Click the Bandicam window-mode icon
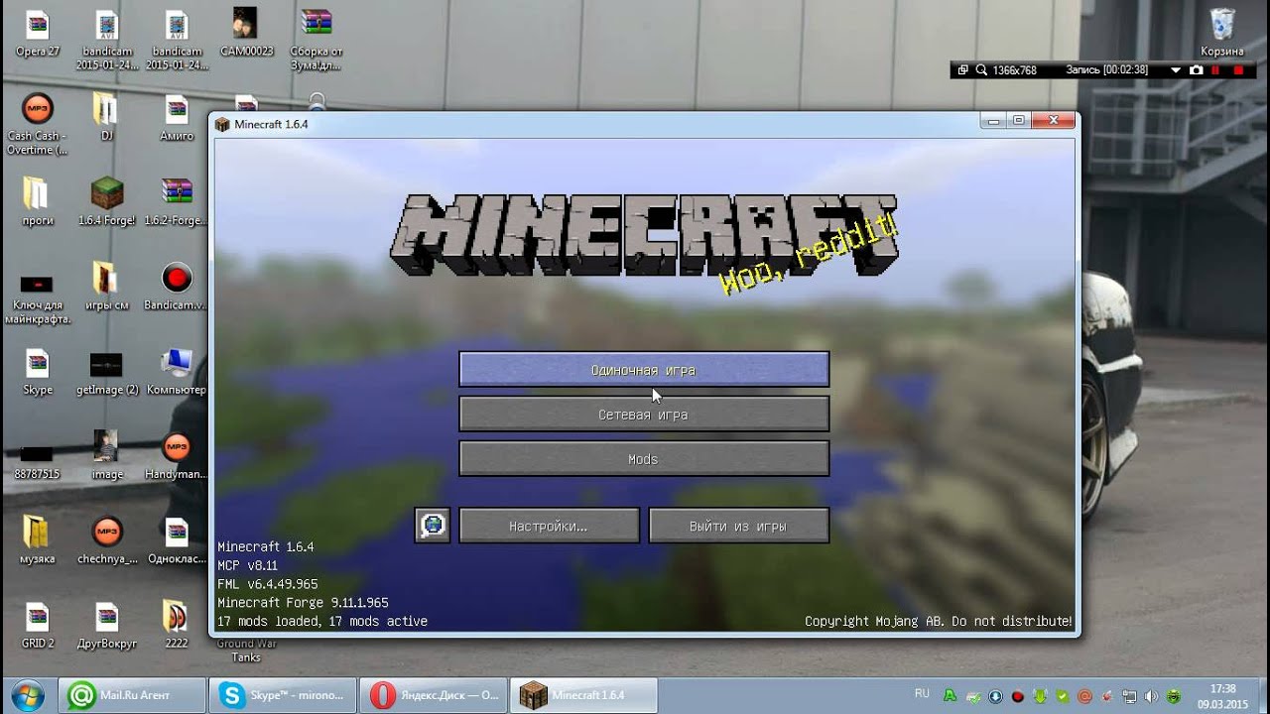This screenshot has height=714, width=1270. 962,70
